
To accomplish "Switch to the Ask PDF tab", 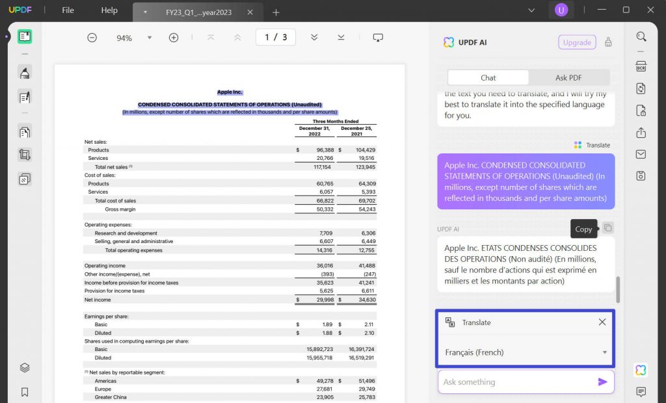I will (x=569, y=77).
